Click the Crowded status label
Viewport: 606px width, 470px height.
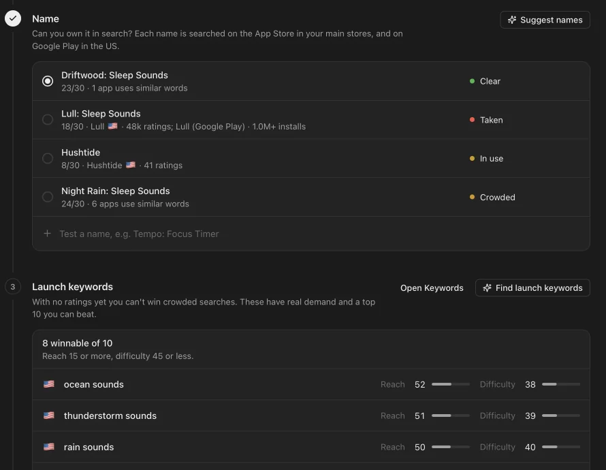click(498, 197)
